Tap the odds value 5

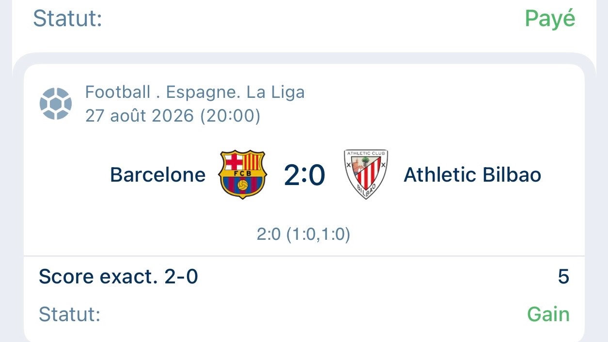(x=563, y=277)
